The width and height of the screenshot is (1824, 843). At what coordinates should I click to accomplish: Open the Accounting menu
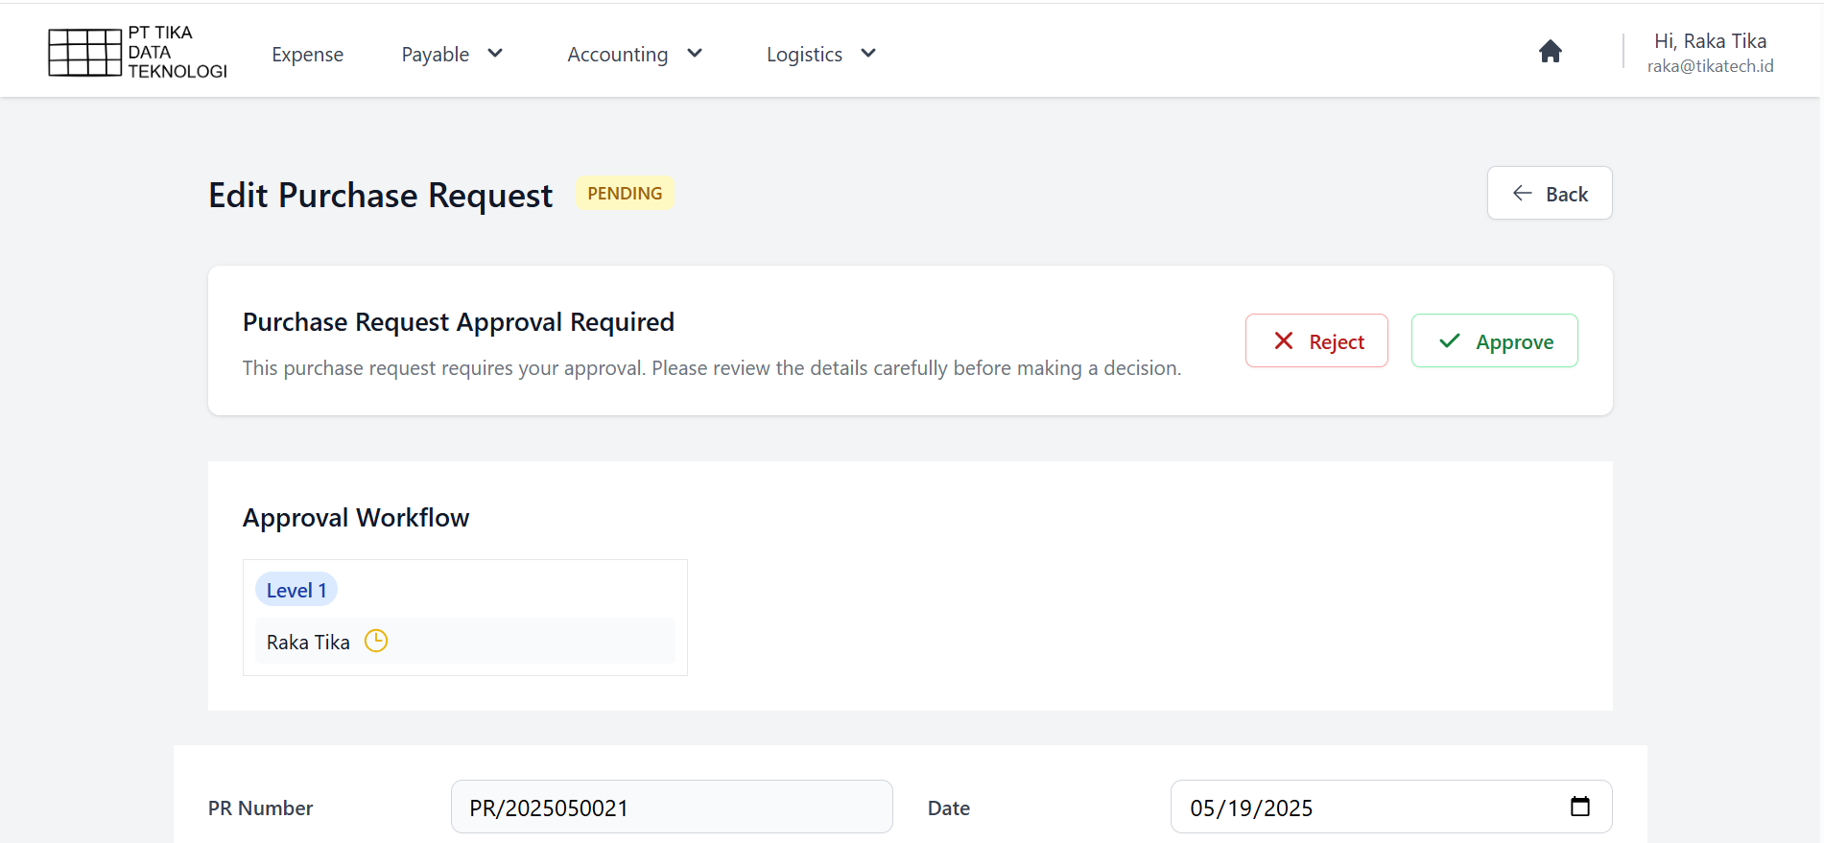[x=617, y=55]
